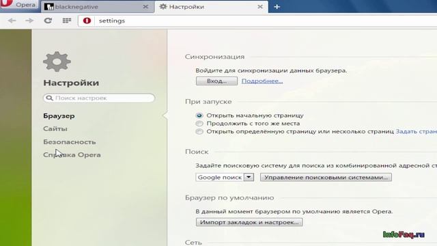
Task: Select Браузер in settings sidebar
Action: pos(59,115)
